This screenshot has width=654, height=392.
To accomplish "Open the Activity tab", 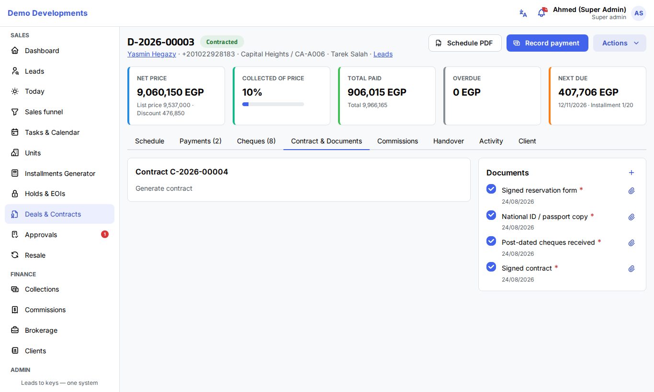I will click(x=491, y=141).
